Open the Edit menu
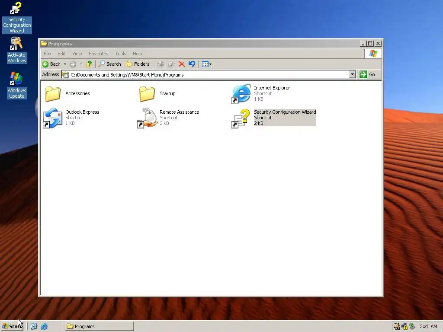 (x=61, y=54)
